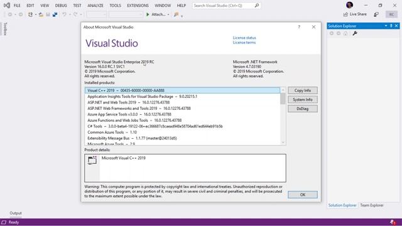The image size is (402, 226).
Task: Open the solution configurations combo box
Action: [x=96, y=14]
